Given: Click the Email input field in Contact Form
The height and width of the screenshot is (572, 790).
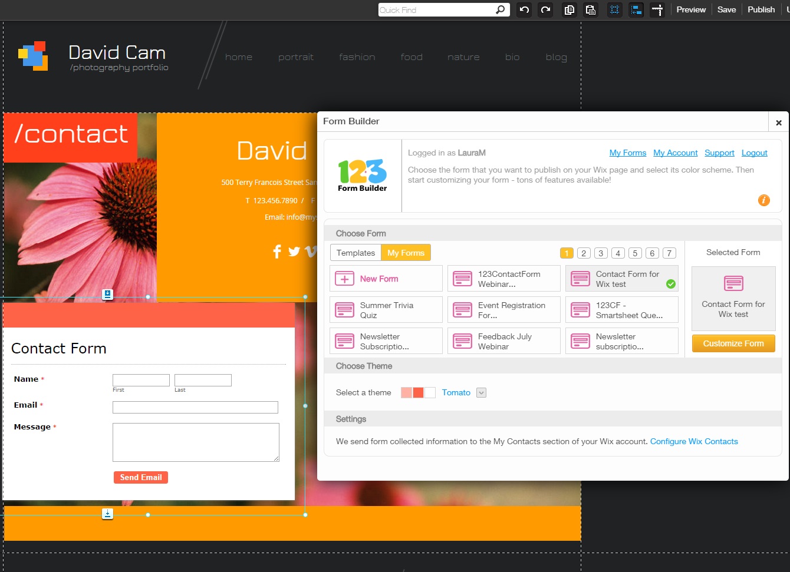Looking at the screenshot, I should point(195,407).
